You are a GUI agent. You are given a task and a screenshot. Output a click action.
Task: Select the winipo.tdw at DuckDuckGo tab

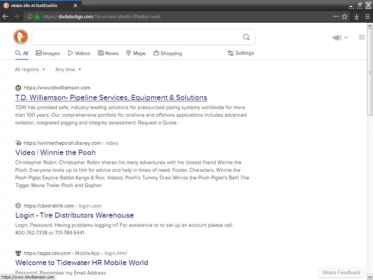[41, 5]
